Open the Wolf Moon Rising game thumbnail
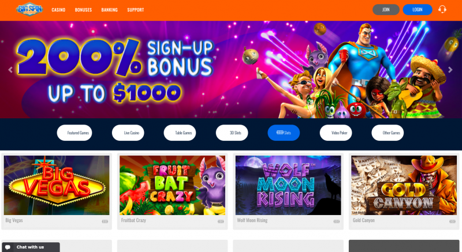This screenshot has width=462, height=252. click(288, 185)
